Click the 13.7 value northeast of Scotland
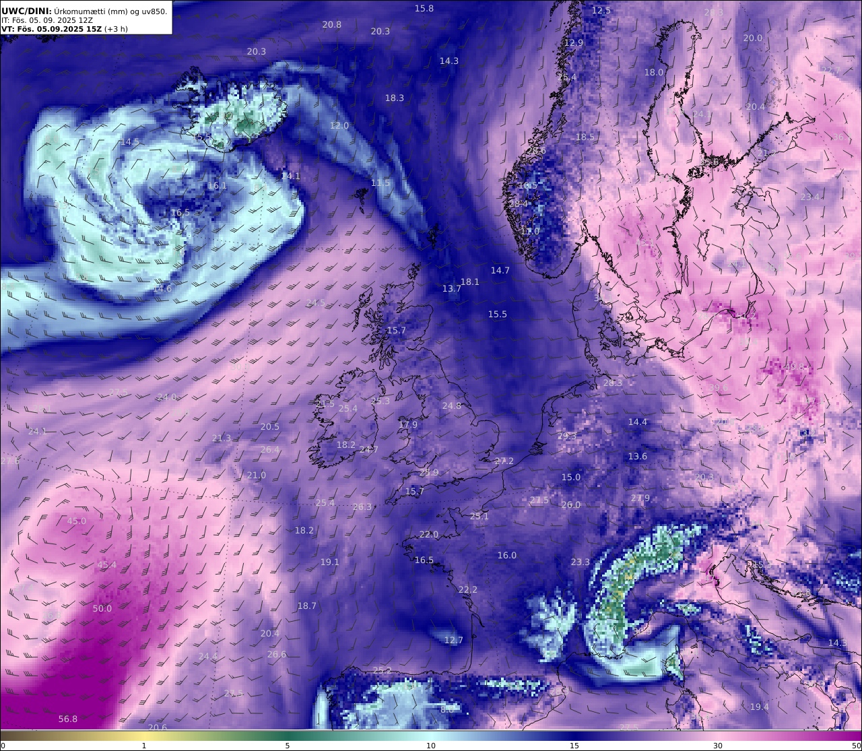Screen dimensions: 862x751 (x=452, y=289)
